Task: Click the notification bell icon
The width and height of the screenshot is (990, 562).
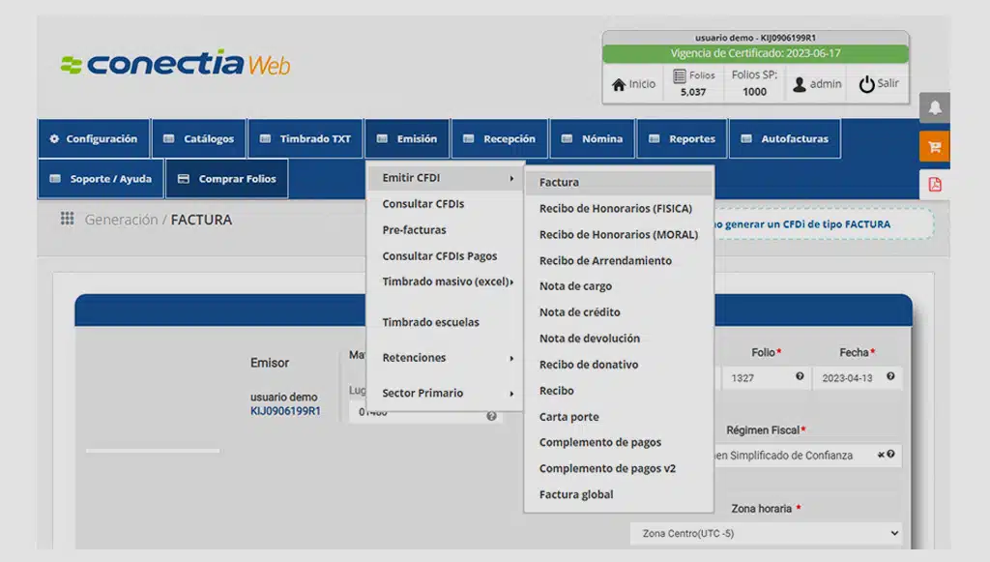Action: [934, 108]
